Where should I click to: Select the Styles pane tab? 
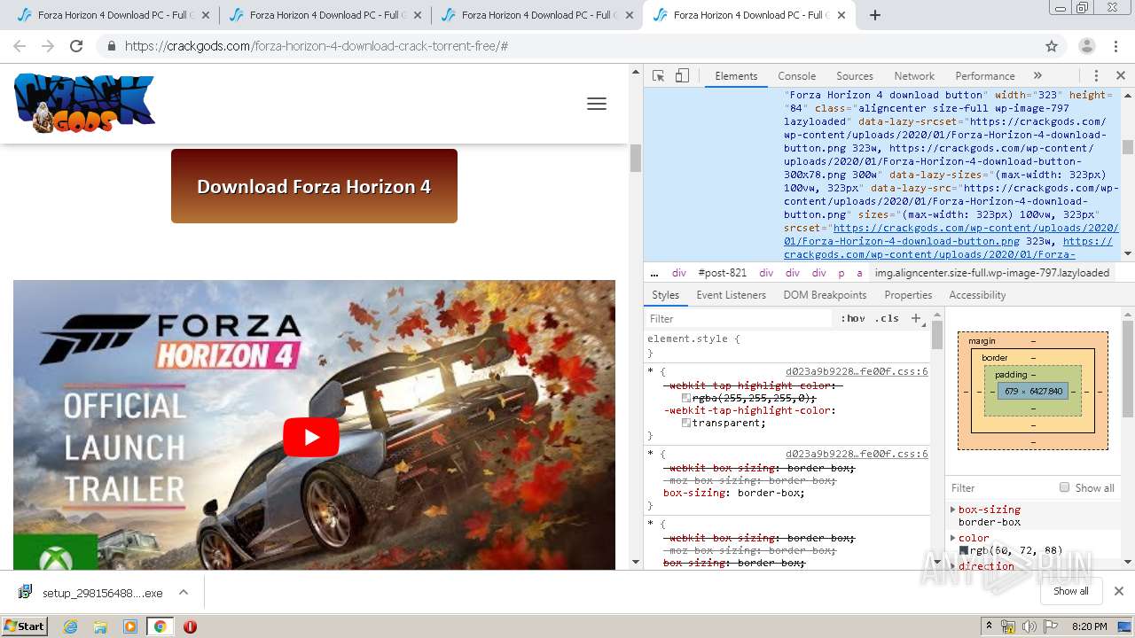665,295
